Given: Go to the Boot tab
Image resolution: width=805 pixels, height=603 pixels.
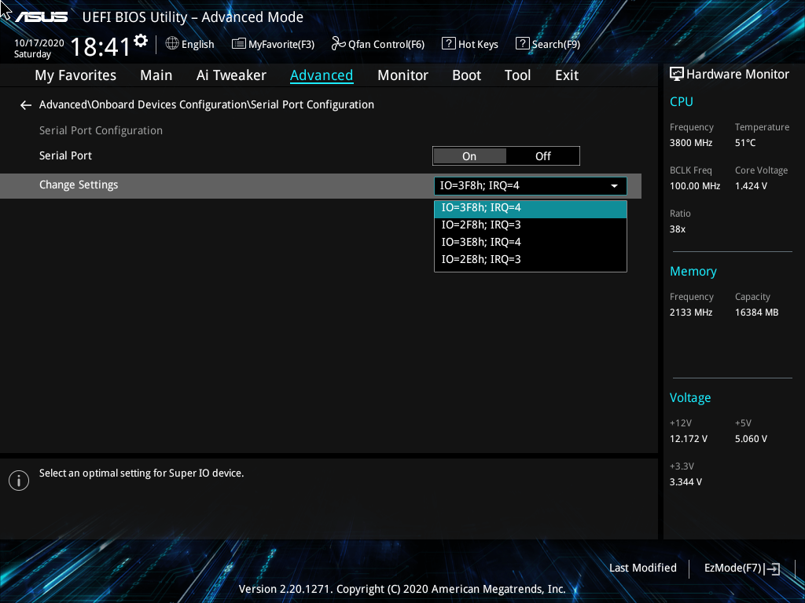Looking at the screenshot, I should (x=466, y=75).
